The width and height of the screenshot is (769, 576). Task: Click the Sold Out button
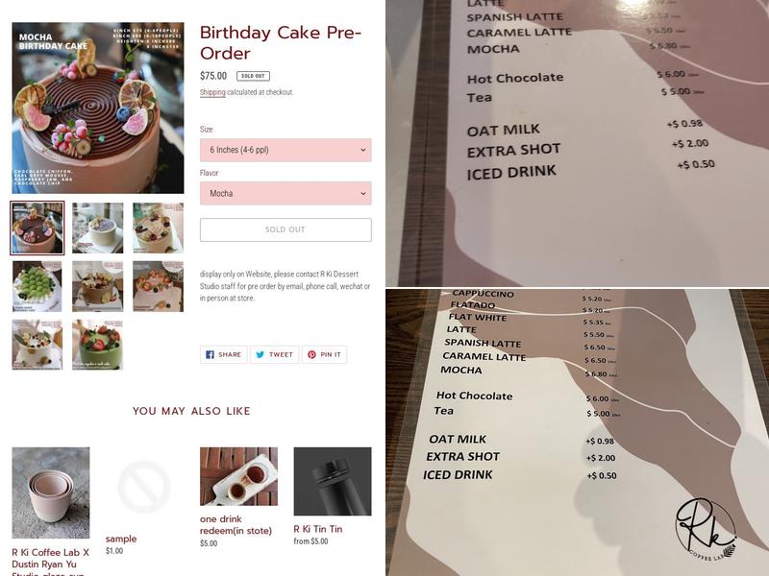click(285, 229)
